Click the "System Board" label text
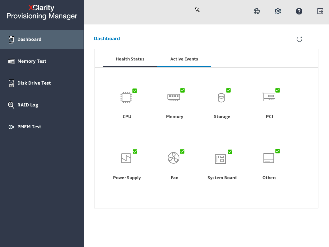Image resolution: width=329 pixels, height=247 pixels. point(222,178)
